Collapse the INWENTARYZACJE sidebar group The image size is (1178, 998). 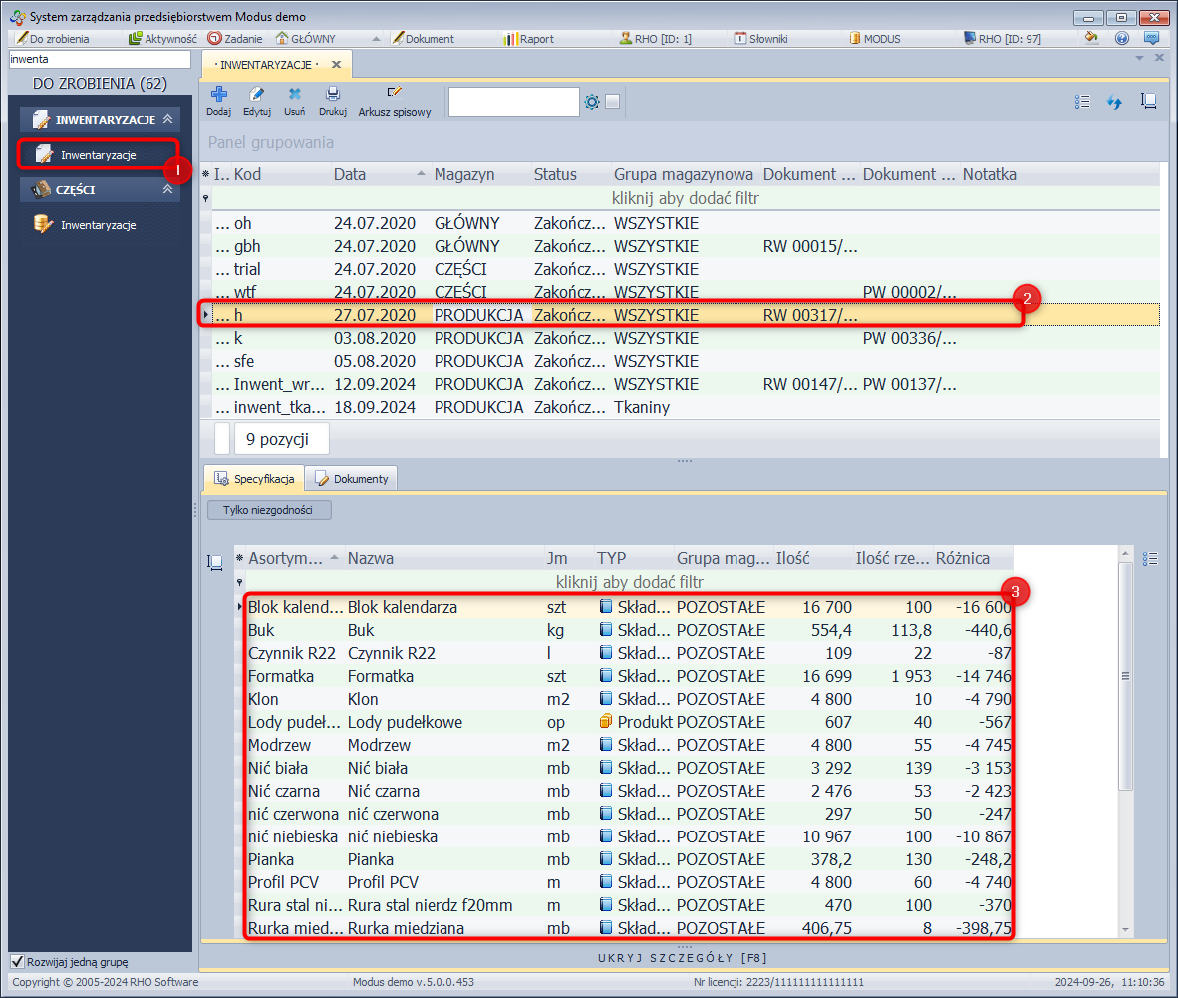click(x=167, y=120)
